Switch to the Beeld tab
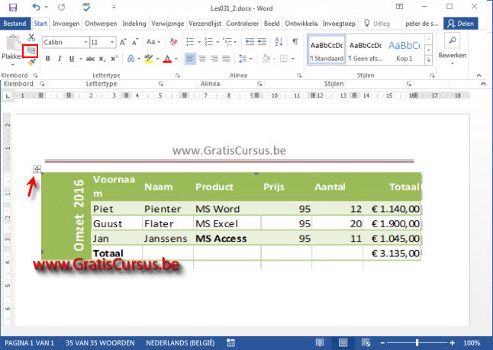 coord(272,24)
